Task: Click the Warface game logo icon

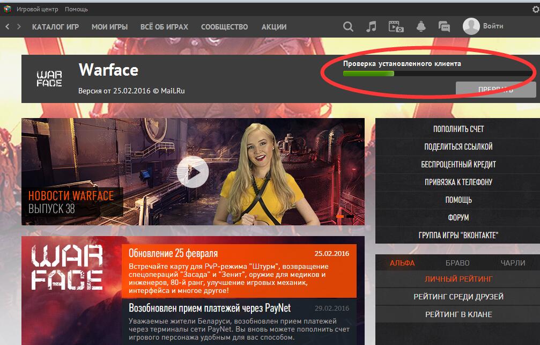Action: [49, 78]
